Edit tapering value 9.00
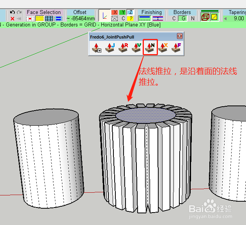Image resolution: width=246 pixels, height=225 pixels. click(239, 18)
